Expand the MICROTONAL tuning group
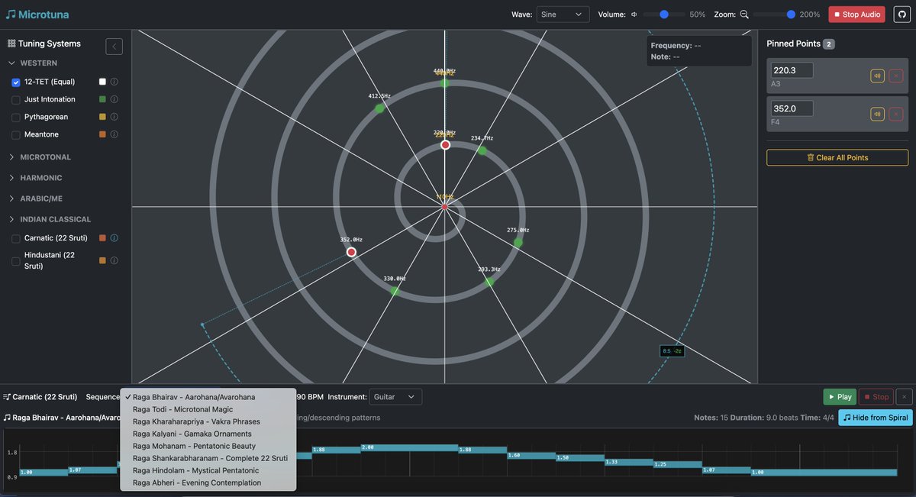The image size is (916, 497). (x=40, y=157)
